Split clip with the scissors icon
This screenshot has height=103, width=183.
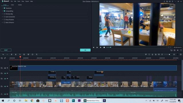coord(16,54)
